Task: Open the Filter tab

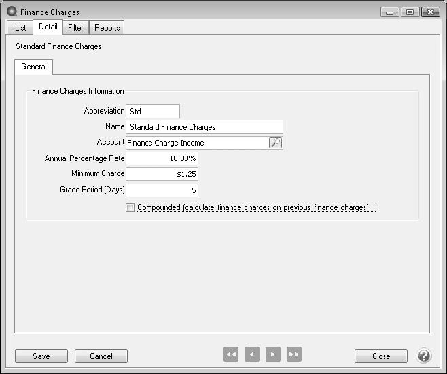Action: click(75, 28)
